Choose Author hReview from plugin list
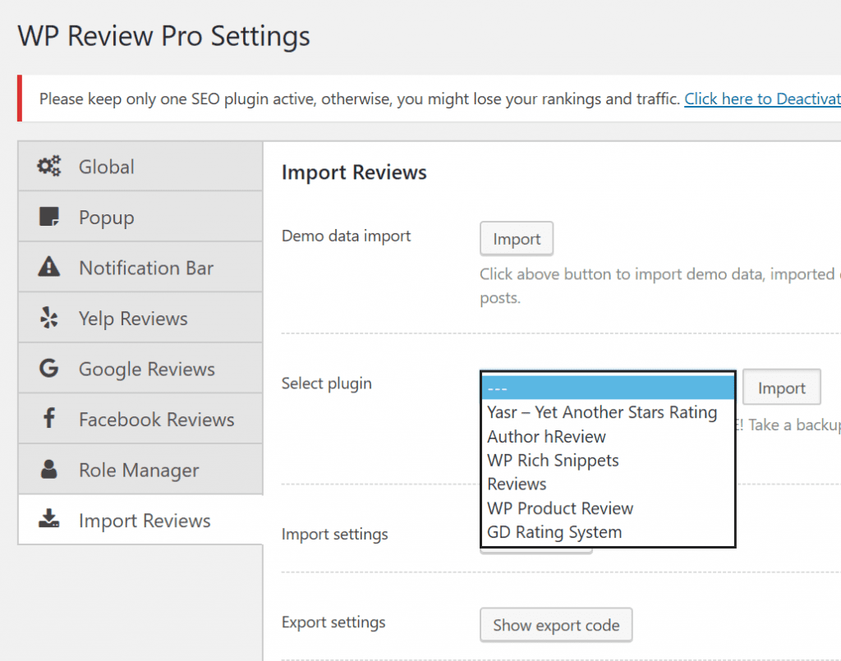The width and height of the screenshot is (841, 661). (x=608, y=436)
